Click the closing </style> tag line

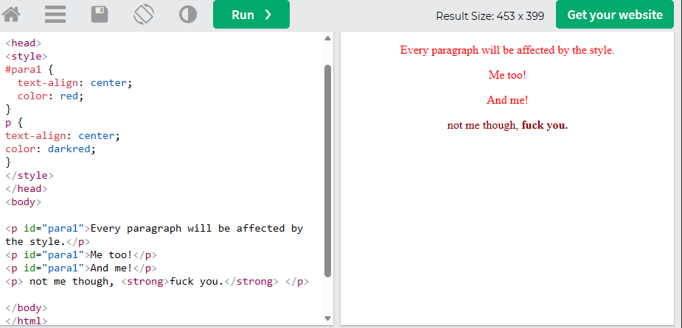(29, 175)
